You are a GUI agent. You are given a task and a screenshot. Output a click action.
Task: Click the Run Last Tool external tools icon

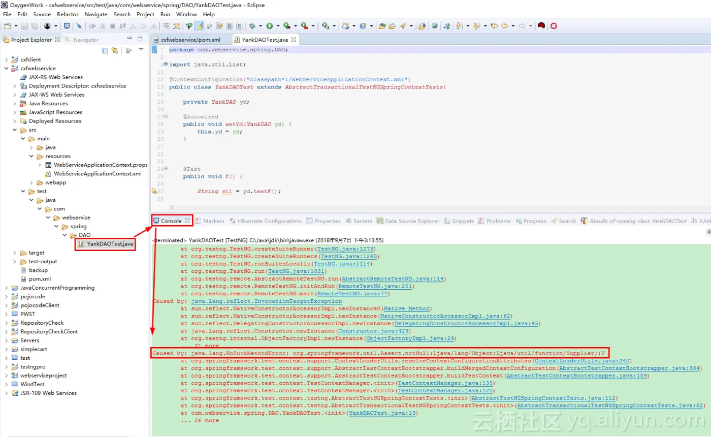pyautogui.click(x=304, y=25)
